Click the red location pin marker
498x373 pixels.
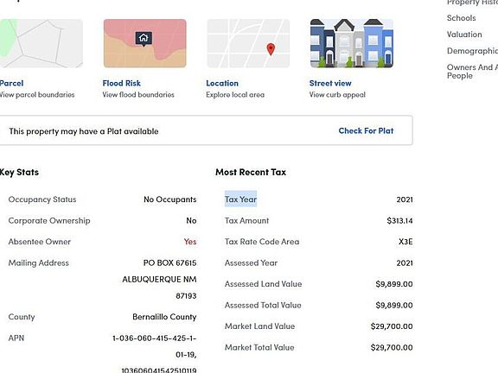pos(271,49)
